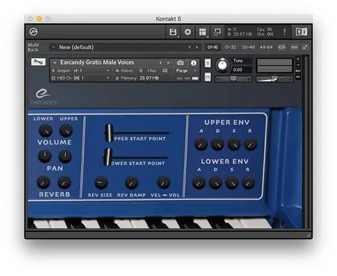This screenshot has height=276, width=337.
Task: Minimize the instrument header with minus button
Action: 298,65
